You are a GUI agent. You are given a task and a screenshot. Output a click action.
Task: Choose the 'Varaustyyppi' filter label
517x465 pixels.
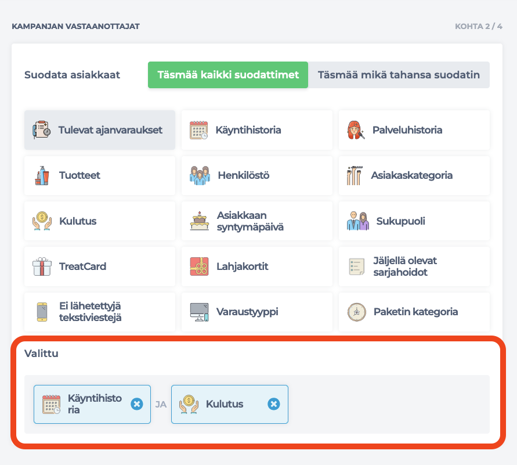click(x=247, y=312)
